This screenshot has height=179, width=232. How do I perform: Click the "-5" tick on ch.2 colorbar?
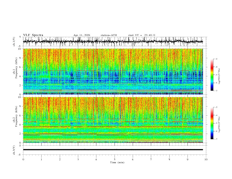coord(216,123)
